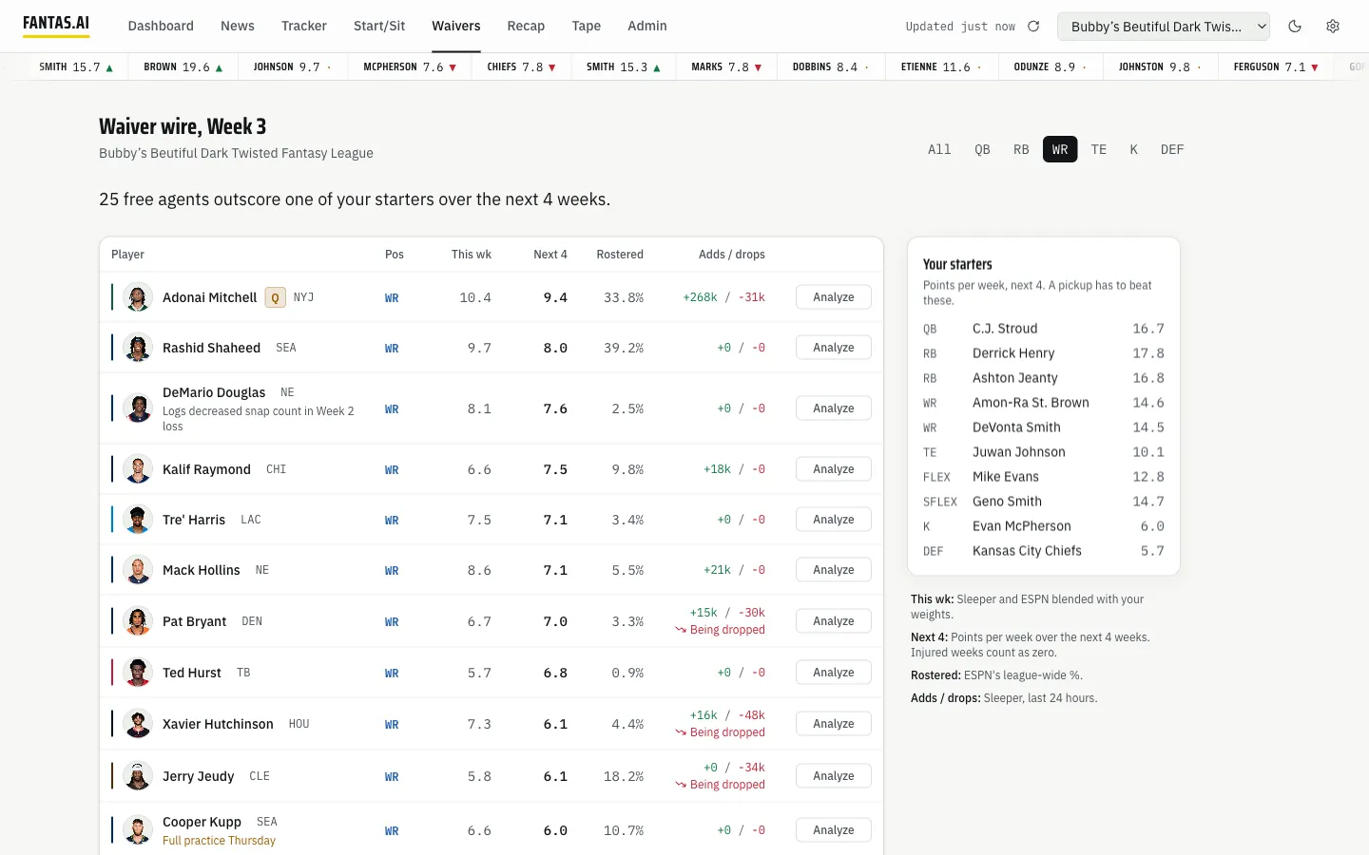Click the refresh data icon
The height and width of the screenshot is (855, 1369).
pyautogui.click(x=1033, y=27)
